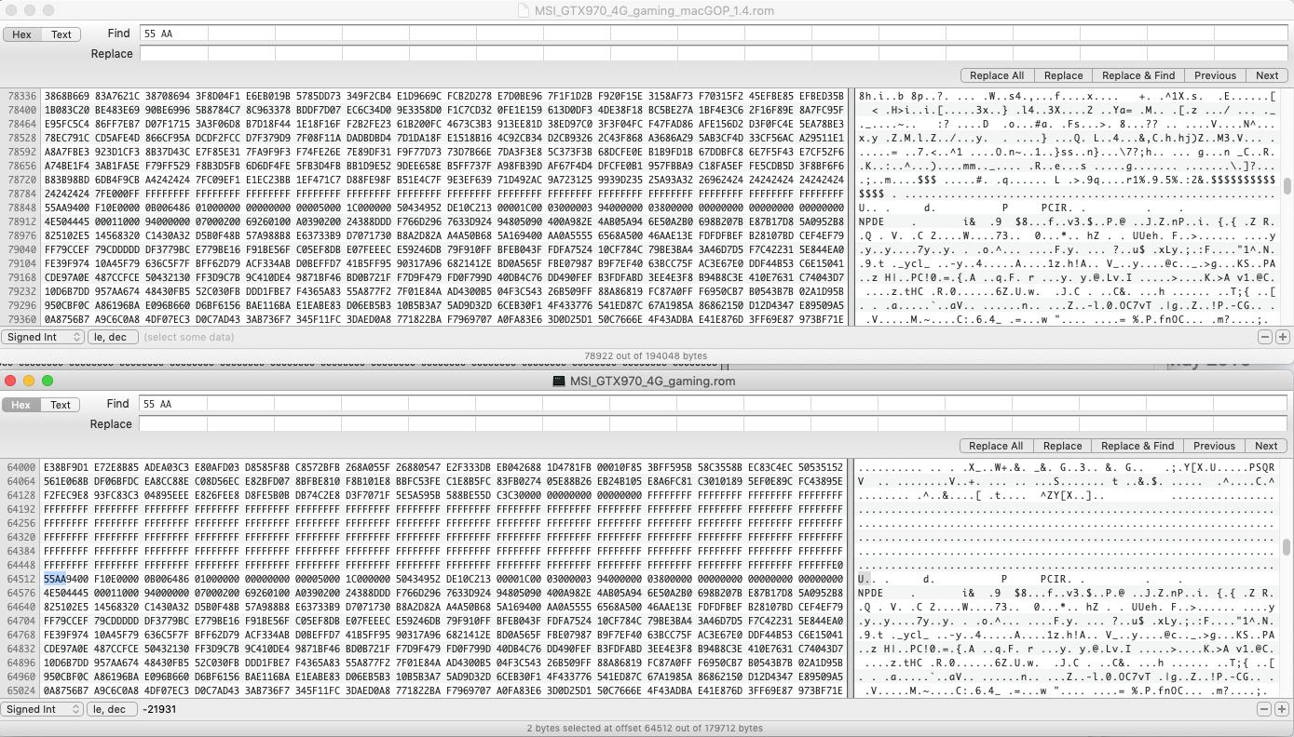Switch the macGOP window search to Text mode
Viewport: 1294px width, 737px height.
click(x=61, y=34)
